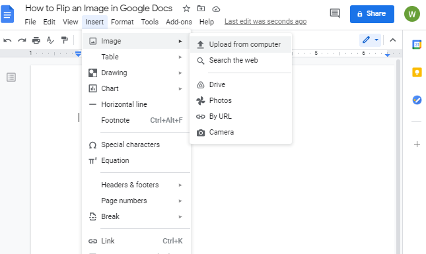Check the cloud save status icon
This screenshot has width=426, height=254.
click(x=216, y=9)
